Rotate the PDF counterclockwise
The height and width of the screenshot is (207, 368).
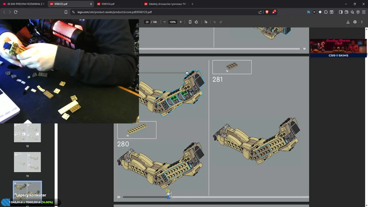click(196, 22)
